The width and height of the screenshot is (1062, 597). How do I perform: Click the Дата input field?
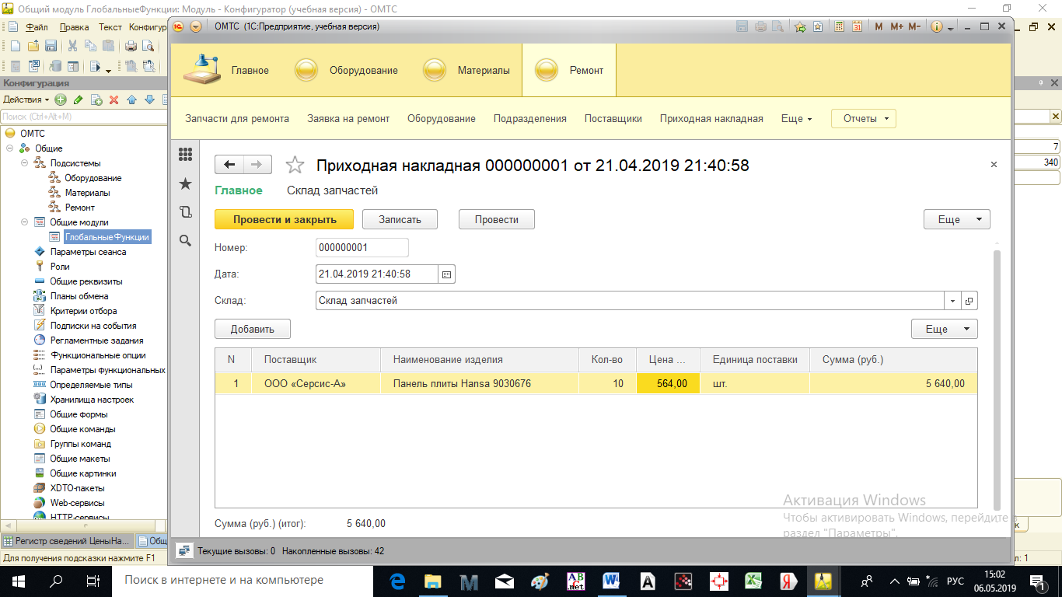[x=378, y=274]
